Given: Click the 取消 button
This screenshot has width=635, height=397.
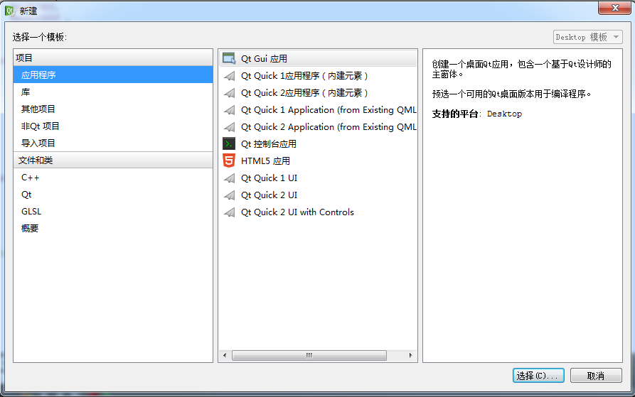Looking at the screenshot, I should click(x=596, y=376).
